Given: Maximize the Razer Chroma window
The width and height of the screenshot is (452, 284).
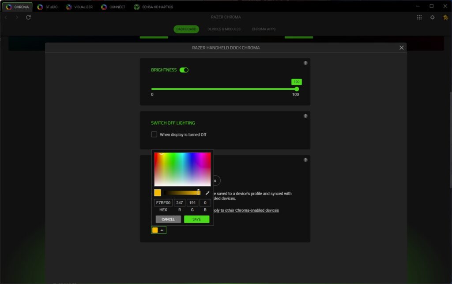Looking at the screenshot, I should point(432,6).
